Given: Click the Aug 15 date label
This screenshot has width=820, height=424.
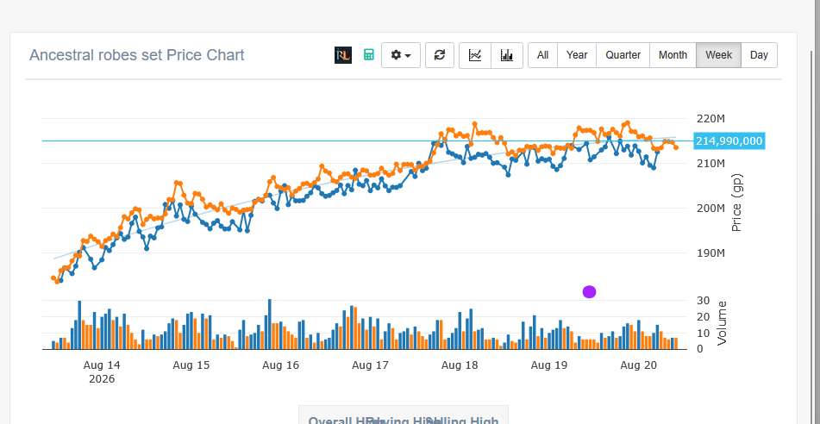Looking at the screenshot, I should (x=191, y=365).
